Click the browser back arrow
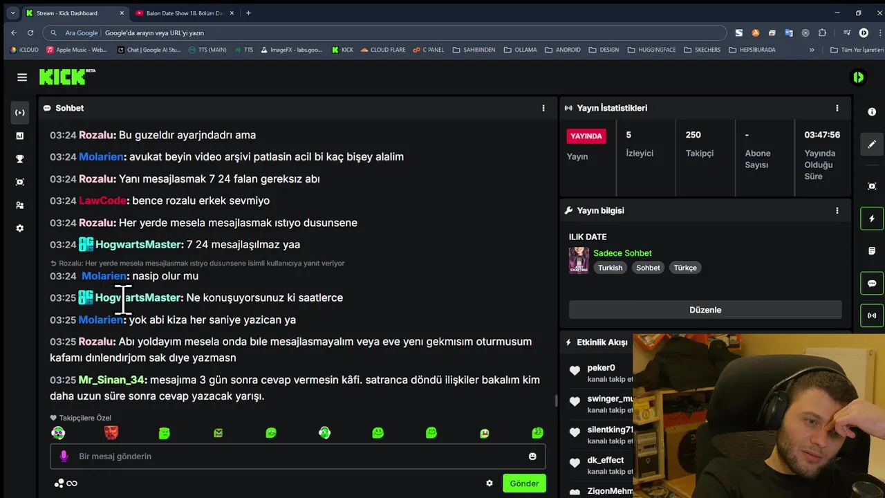 pos(14,33)
